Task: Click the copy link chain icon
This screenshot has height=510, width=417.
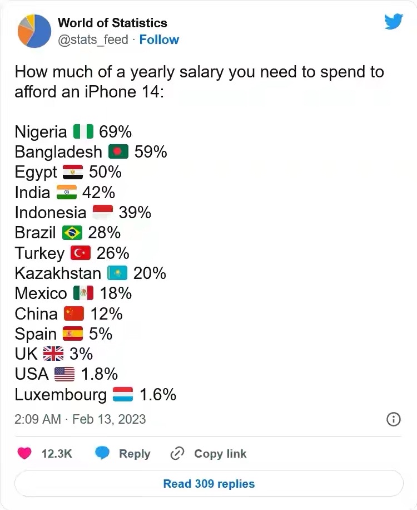Action: 177,453
